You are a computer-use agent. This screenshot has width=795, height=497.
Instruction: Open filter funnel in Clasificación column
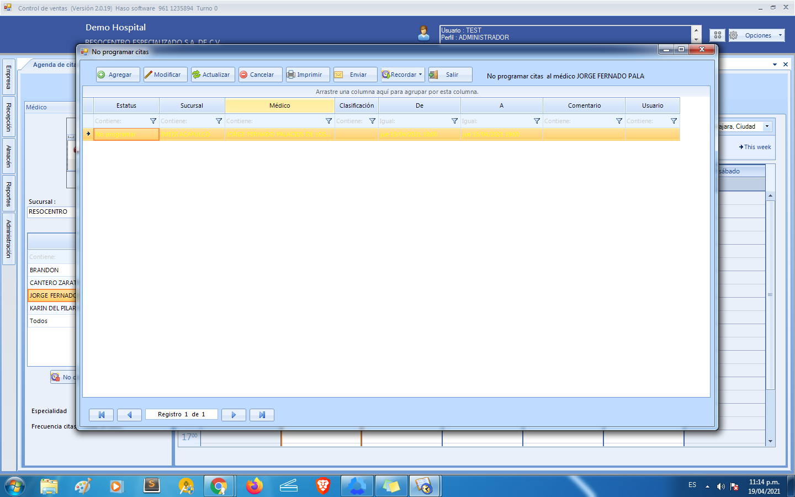[x=372, y=121]
